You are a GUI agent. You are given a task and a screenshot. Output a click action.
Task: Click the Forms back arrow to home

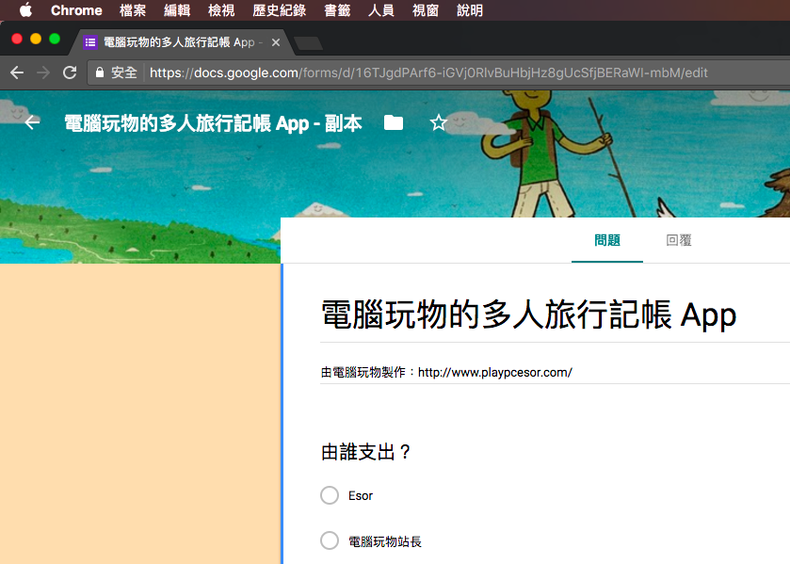click(32, 122)
